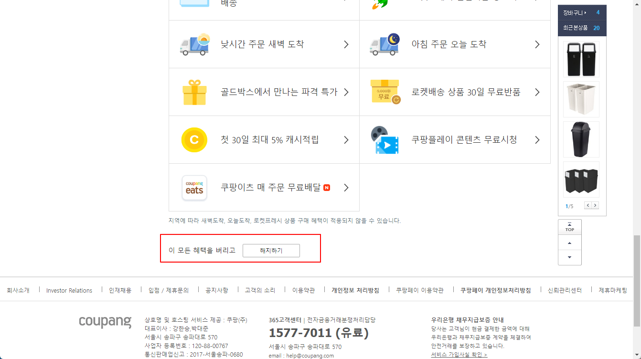This screenshot has width=641, height=359.
Task: Click the 쿠팡플레이 film reel icon
Action: (x=385, y=140)
